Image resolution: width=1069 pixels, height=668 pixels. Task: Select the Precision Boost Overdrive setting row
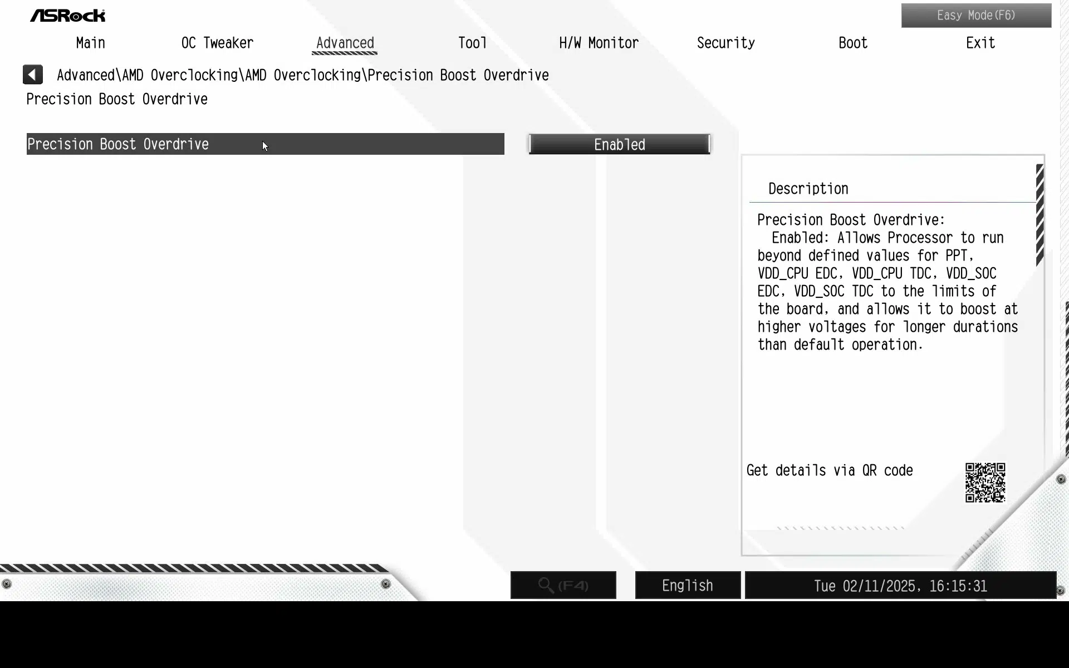click(265, 144)
